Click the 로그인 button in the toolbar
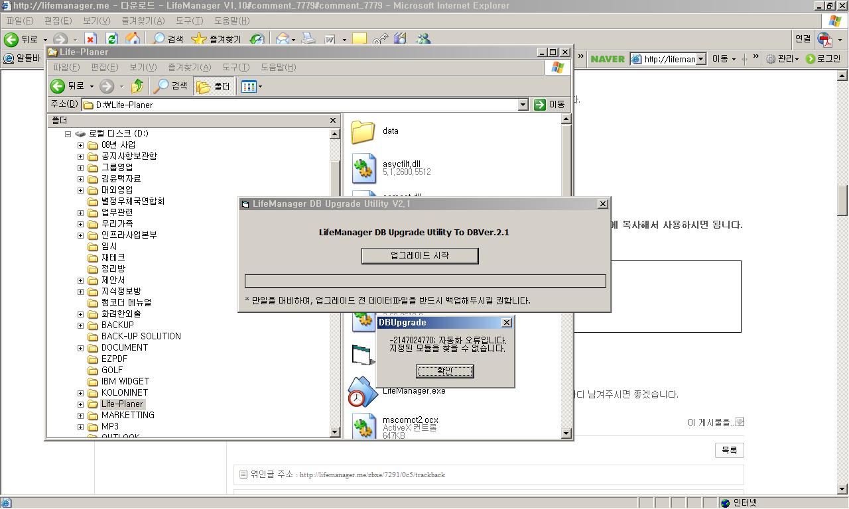 click(823, 59)
